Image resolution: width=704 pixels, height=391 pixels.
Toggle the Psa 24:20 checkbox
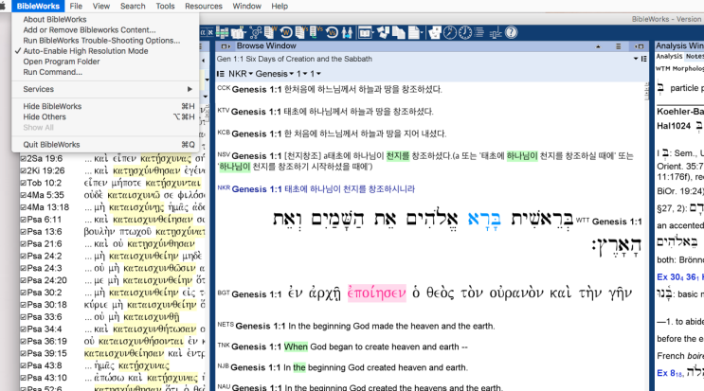(24, 280)
